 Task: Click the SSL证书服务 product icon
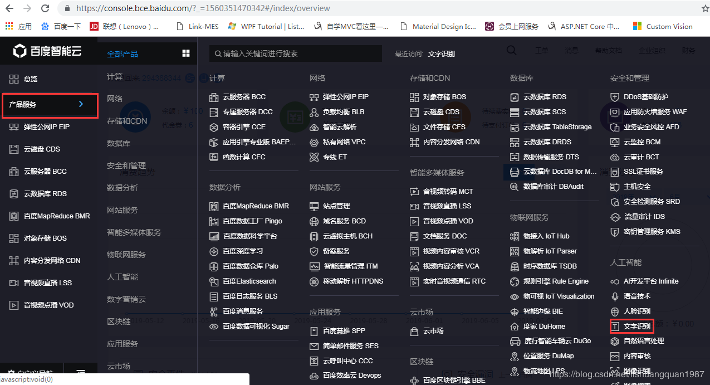[615, 172]
